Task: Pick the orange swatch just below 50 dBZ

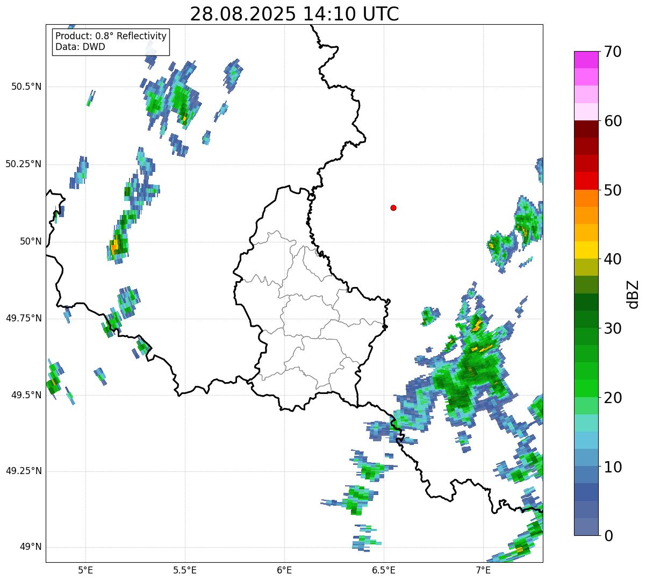Action: click(586, 198)
